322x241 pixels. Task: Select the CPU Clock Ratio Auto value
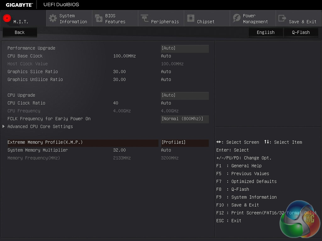[x=166, y=103]
